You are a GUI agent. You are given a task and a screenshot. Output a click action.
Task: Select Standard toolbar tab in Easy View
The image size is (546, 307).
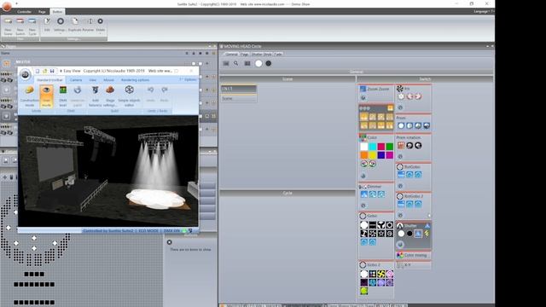coord(49,79)
